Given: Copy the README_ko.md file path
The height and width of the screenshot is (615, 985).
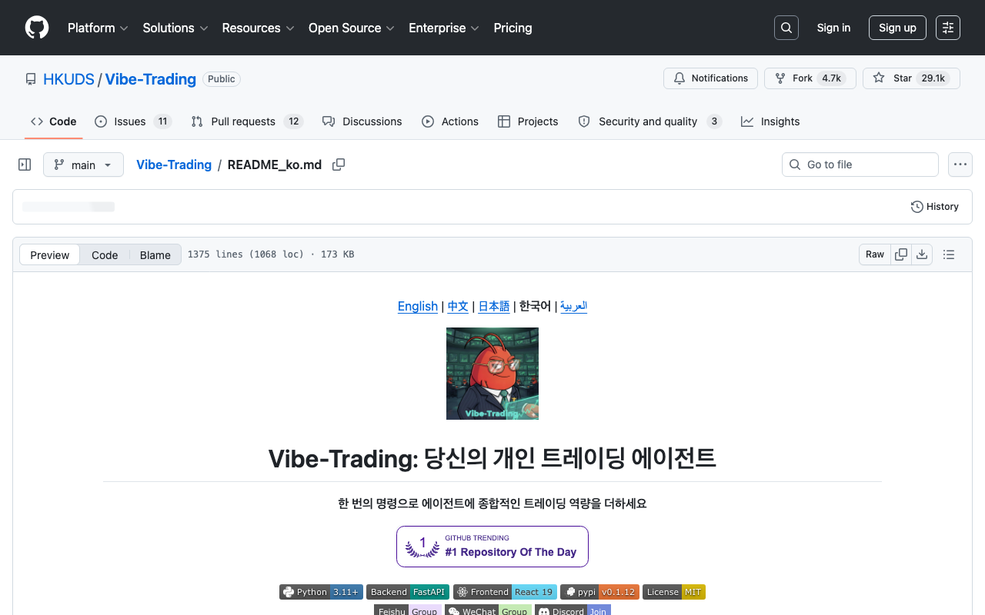Looking at the screenshot, I should pyautogui.click(x=339, y=165).
